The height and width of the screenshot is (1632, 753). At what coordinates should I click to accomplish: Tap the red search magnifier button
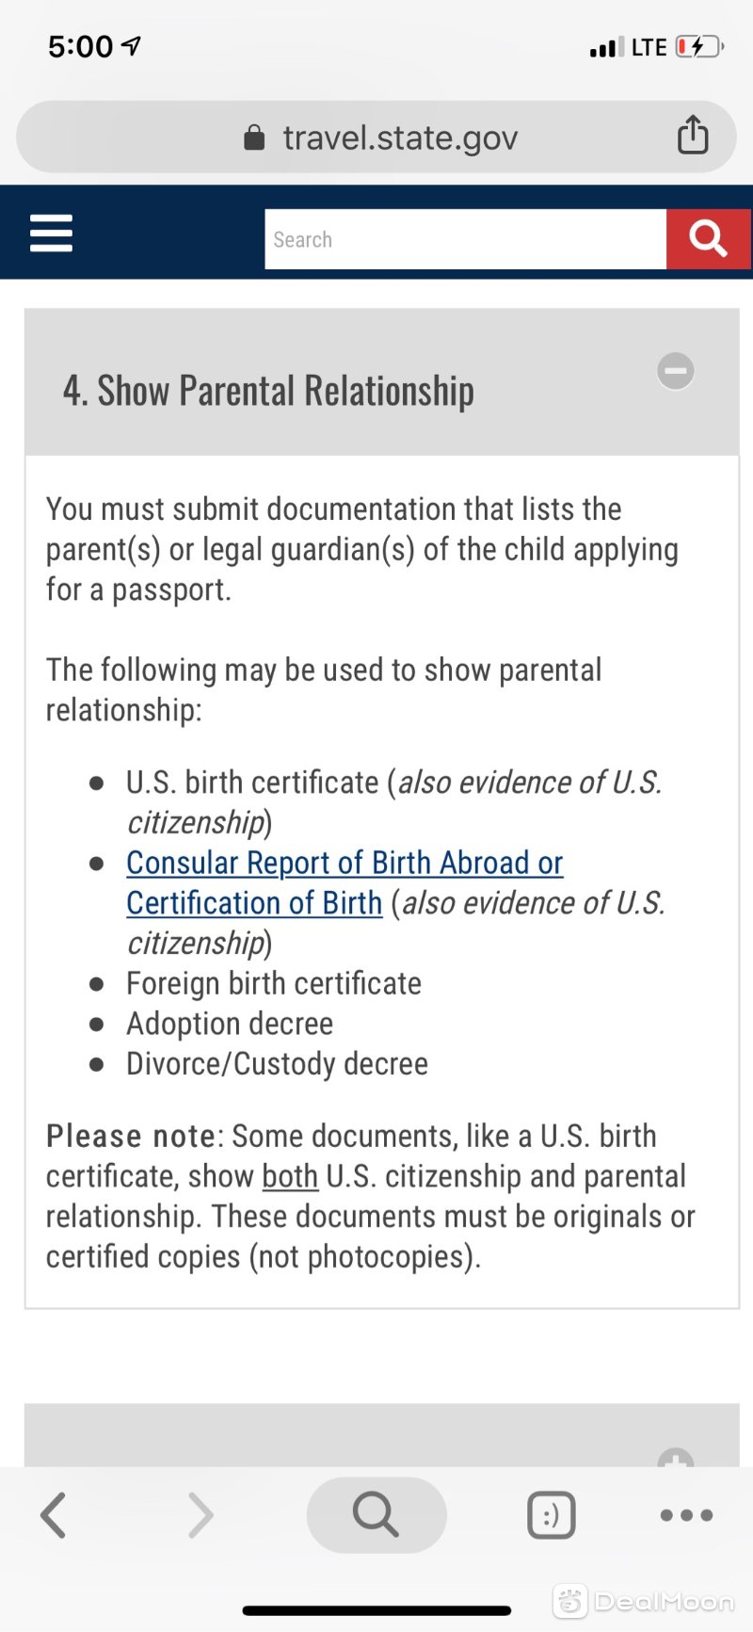point(709,239)
